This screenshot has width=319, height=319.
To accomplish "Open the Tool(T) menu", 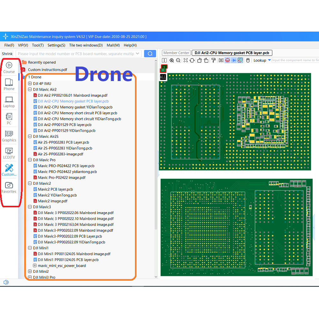I will click(38, 45).
